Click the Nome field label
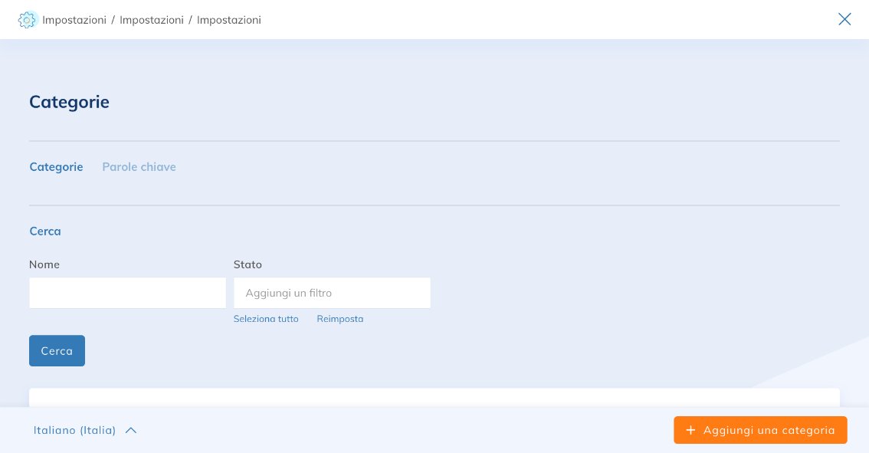This screenshot has width=869, height=453. [44, 264]
